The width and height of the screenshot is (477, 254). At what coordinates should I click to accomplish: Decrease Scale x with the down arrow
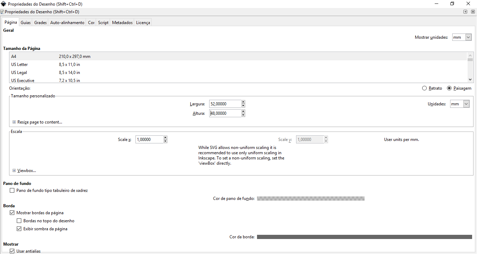point(166,141)
